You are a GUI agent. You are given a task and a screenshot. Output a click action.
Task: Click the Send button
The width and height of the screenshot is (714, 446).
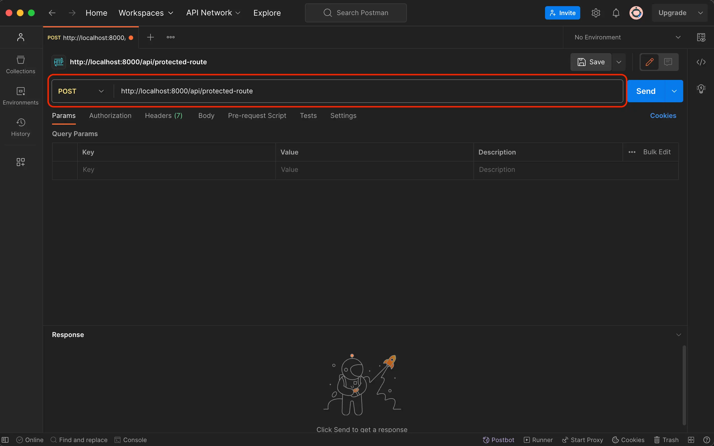coord(645,91)
